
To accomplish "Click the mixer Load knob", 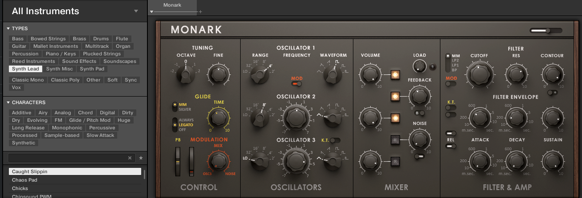I will [x=419, y=66].
